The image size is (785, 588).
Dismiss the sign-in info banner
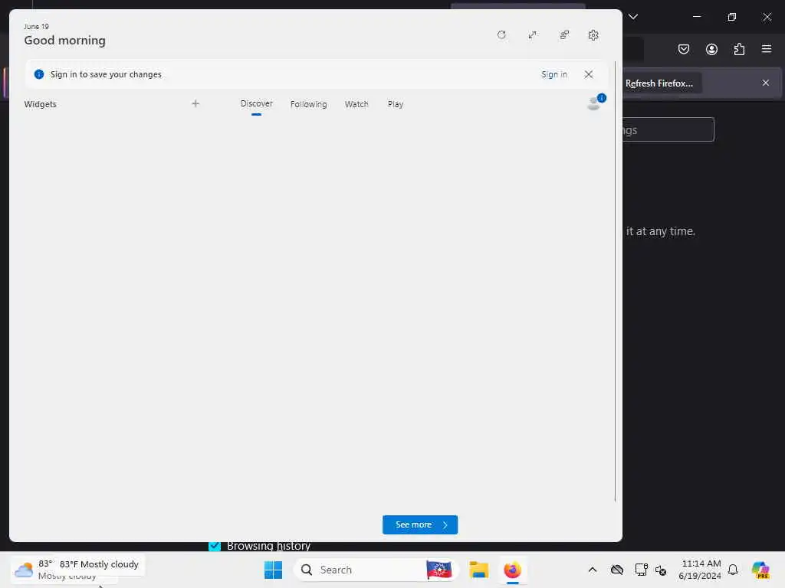coord(589,74)
